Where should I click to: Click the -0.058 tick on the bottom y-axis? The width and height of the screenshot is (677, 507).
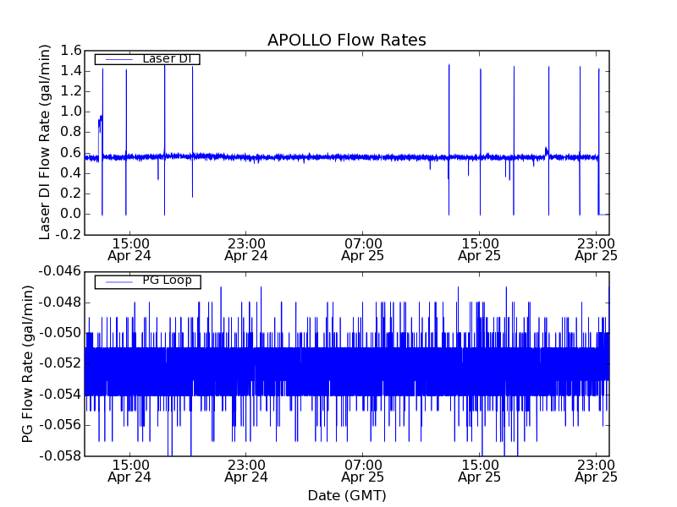[x=60, y=456]
